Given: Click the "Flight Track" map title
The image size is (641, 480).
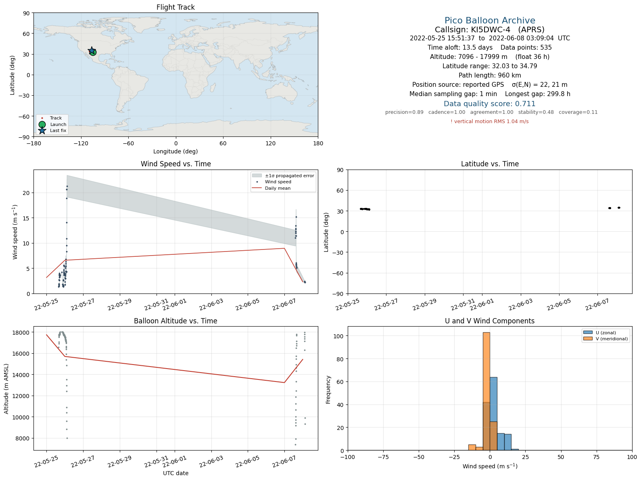Looking at the screenshot, I should click(x=175, y=7).
